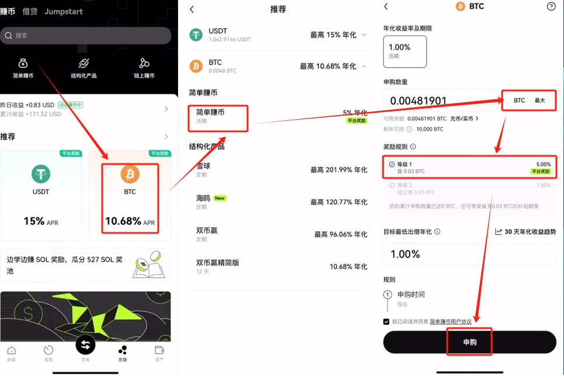
Task: Open the 资产 wallet icon
Action: click(x=159, y=350)
